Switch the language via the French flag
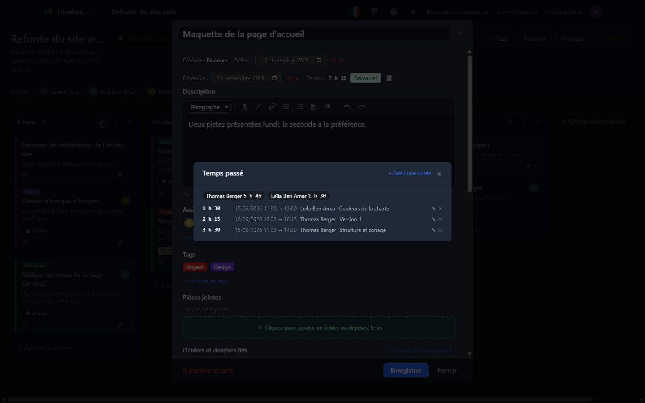645x403 pixels. 355,12
